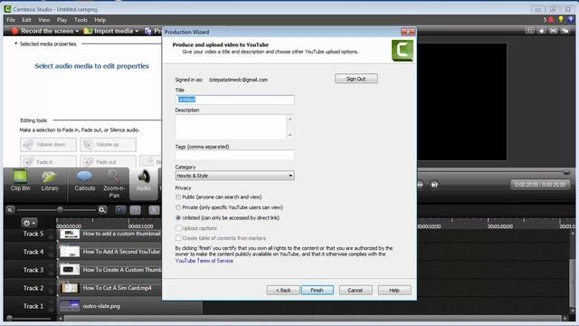Click the Title input field
The image size is (579, 326).
pyautogui.click(x=235, y=100)
